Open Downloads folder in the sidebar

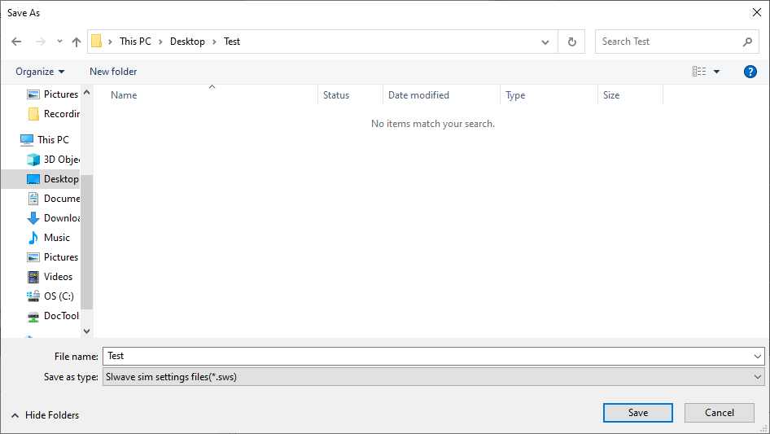click(61, 218)
